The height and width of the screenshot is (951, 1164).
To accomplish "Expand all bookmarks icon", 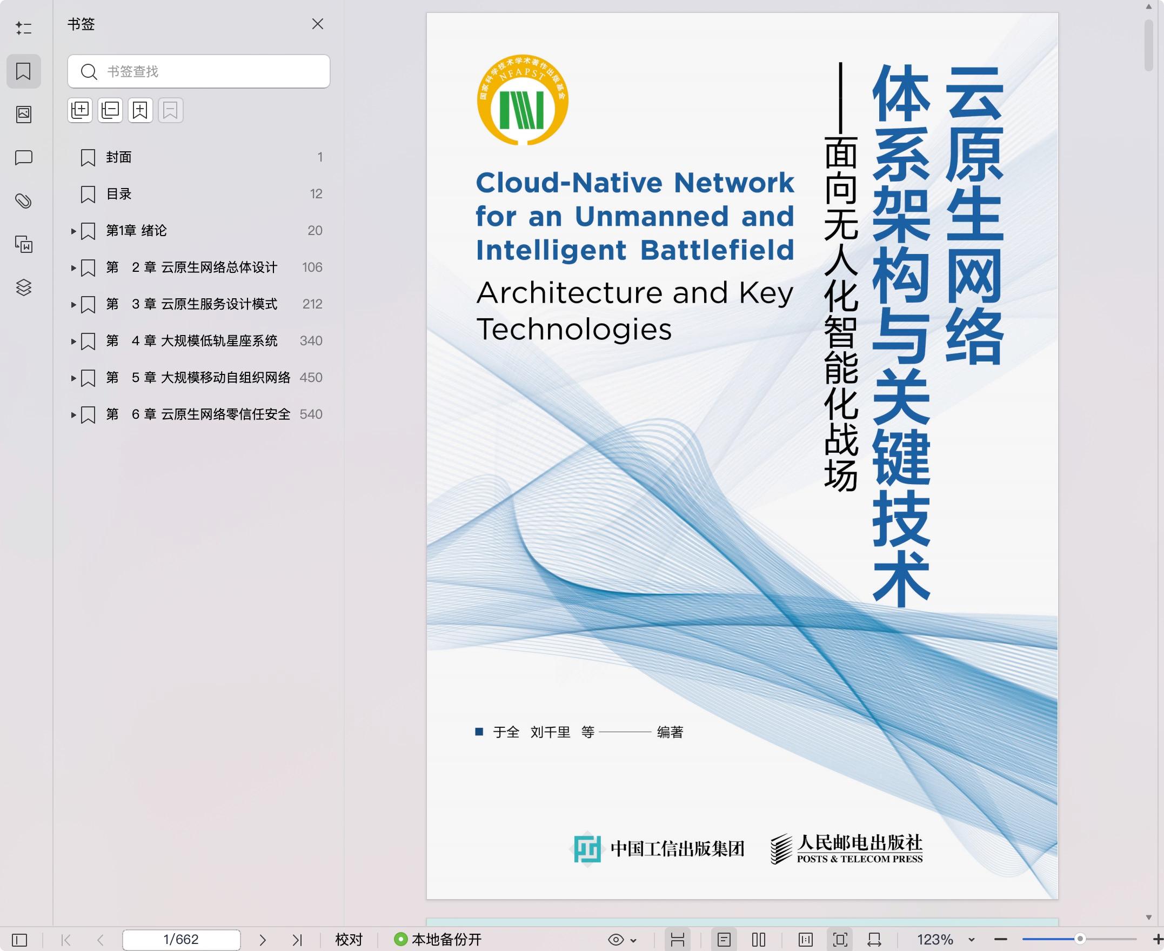I will point(80,110).
